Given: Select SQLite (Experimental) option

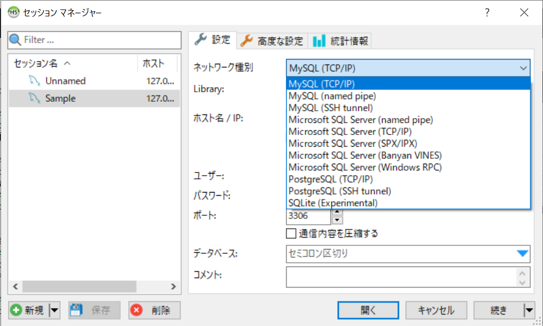Looking at the screenshot, I should [408, 203].
